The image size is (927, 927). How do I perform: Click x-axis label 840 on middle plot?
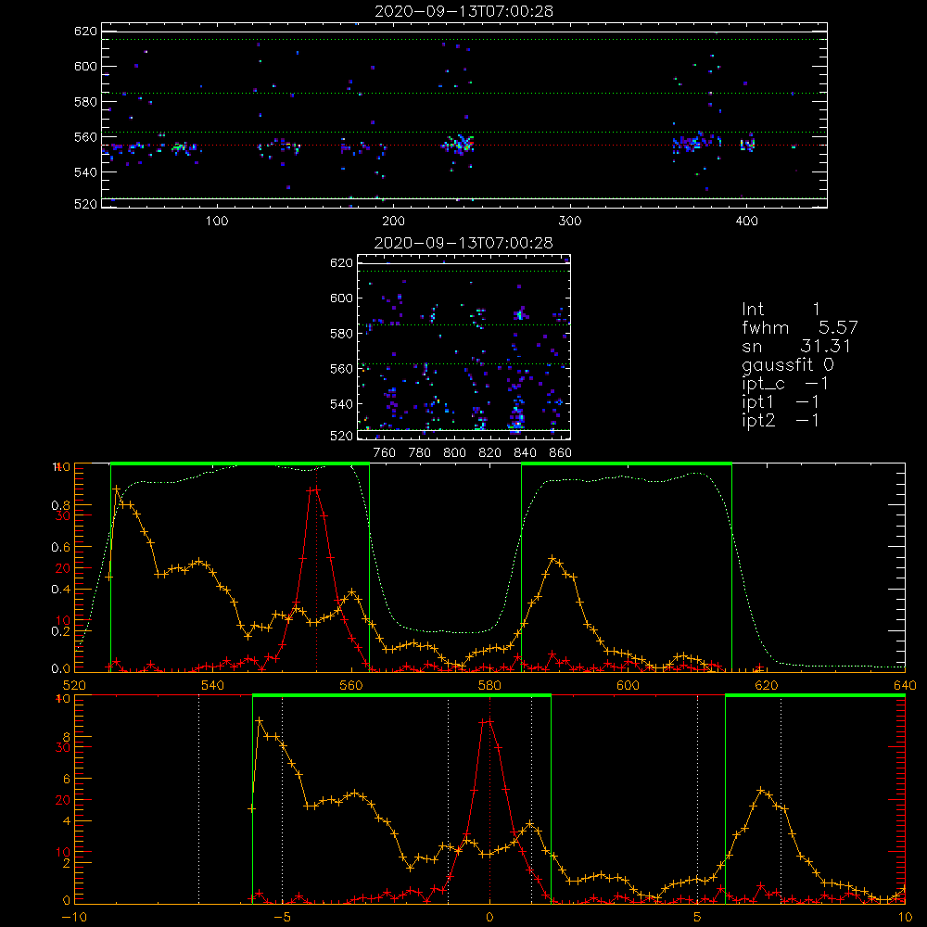[x=525, y=453]
